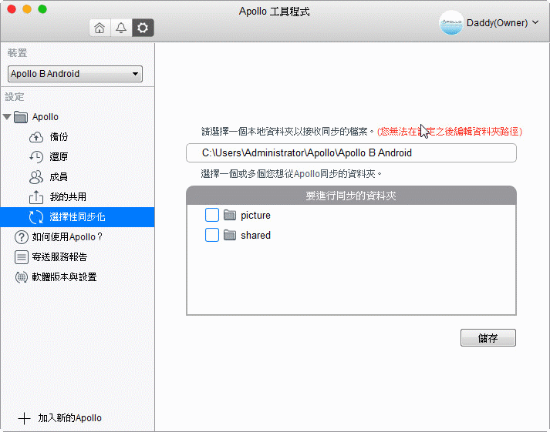
Task: Check the shared folder checkbox
Action: tap(212, 235)
